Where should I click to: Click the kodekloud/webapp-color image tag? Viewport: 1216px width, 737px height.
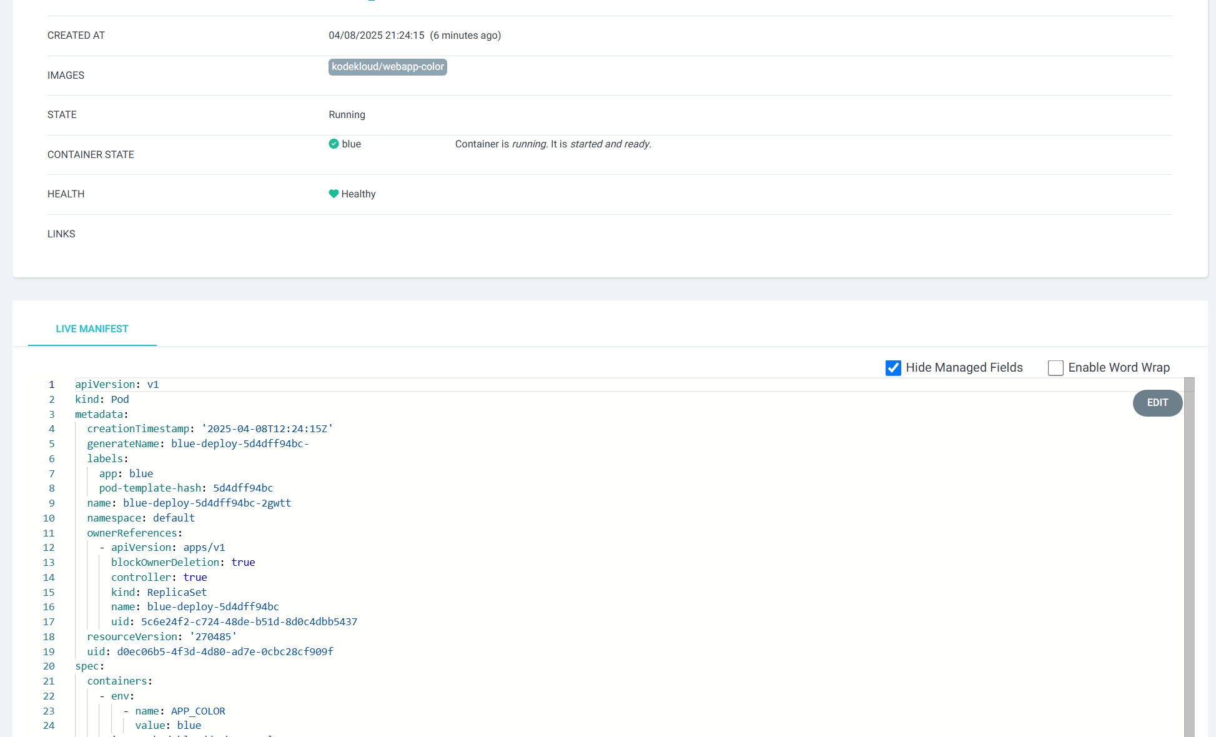point(387,67)
